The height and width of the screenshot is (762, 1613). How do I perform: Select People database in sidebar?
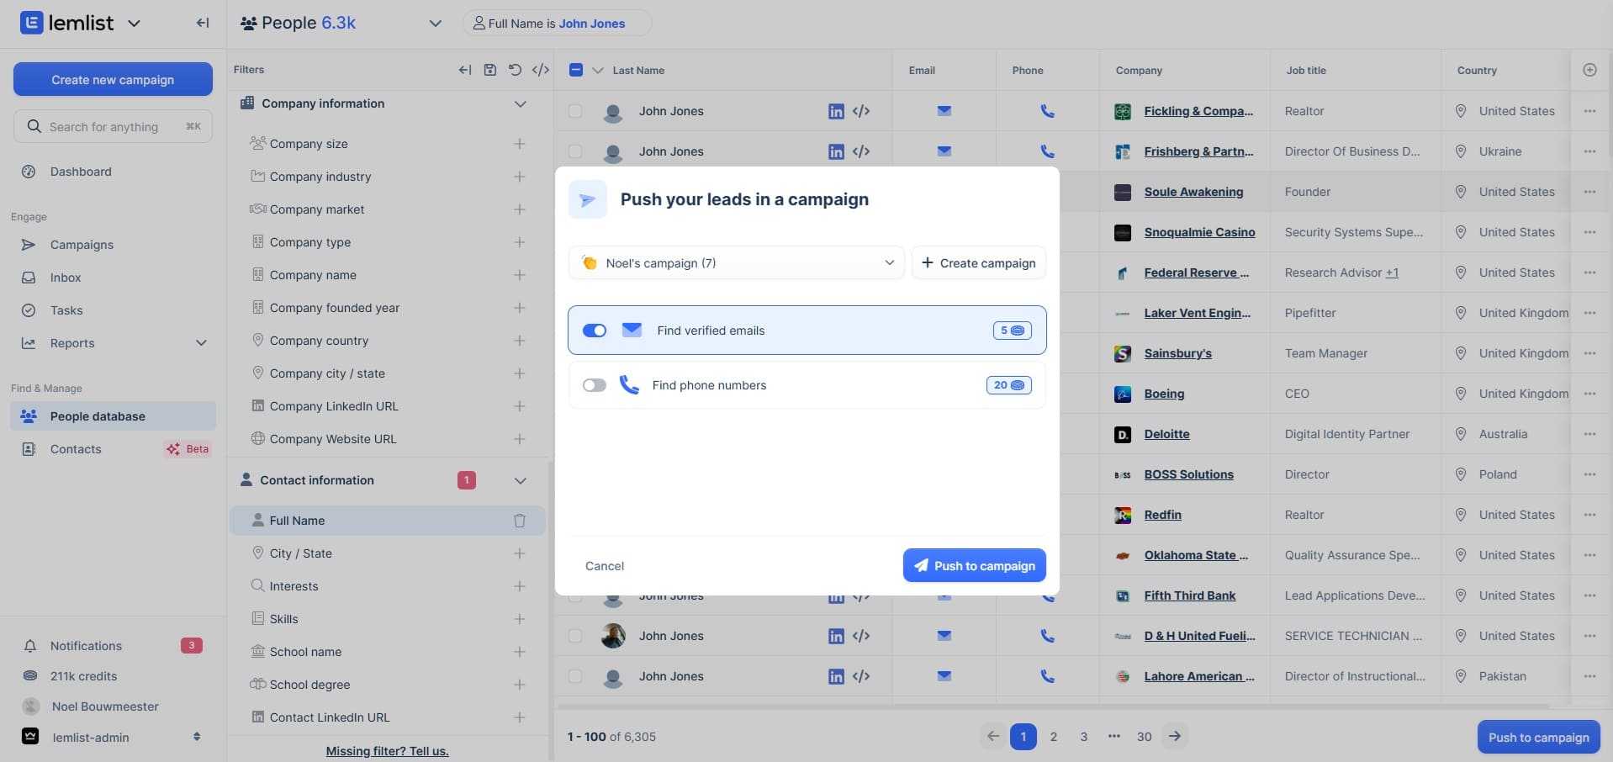pyautogui.click(x=113, y=416)
